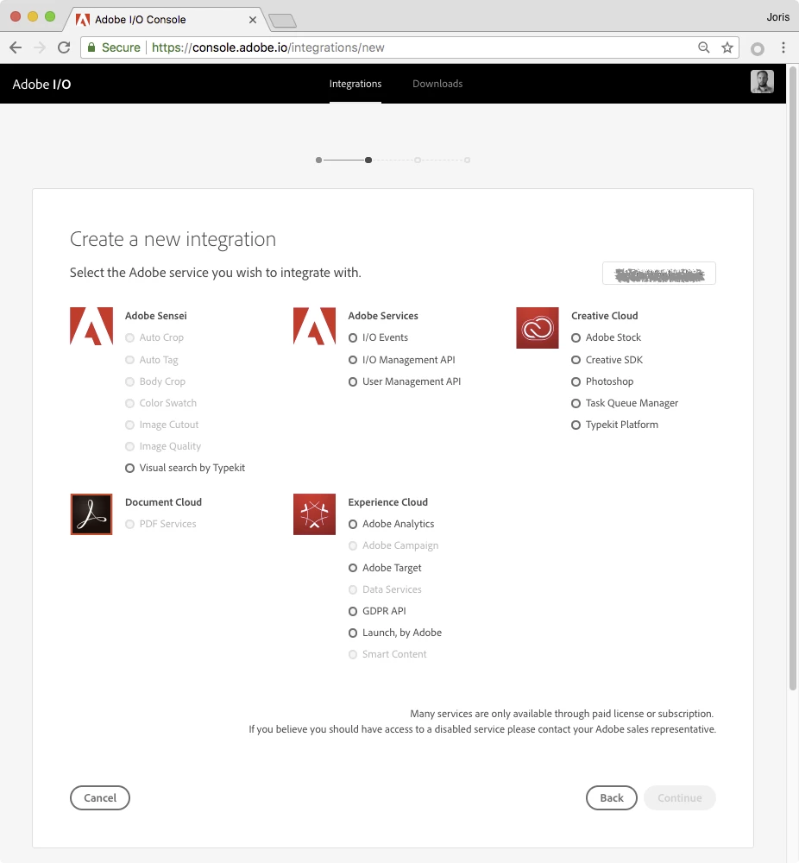Switch to the Downloads tab

point(437,84)
